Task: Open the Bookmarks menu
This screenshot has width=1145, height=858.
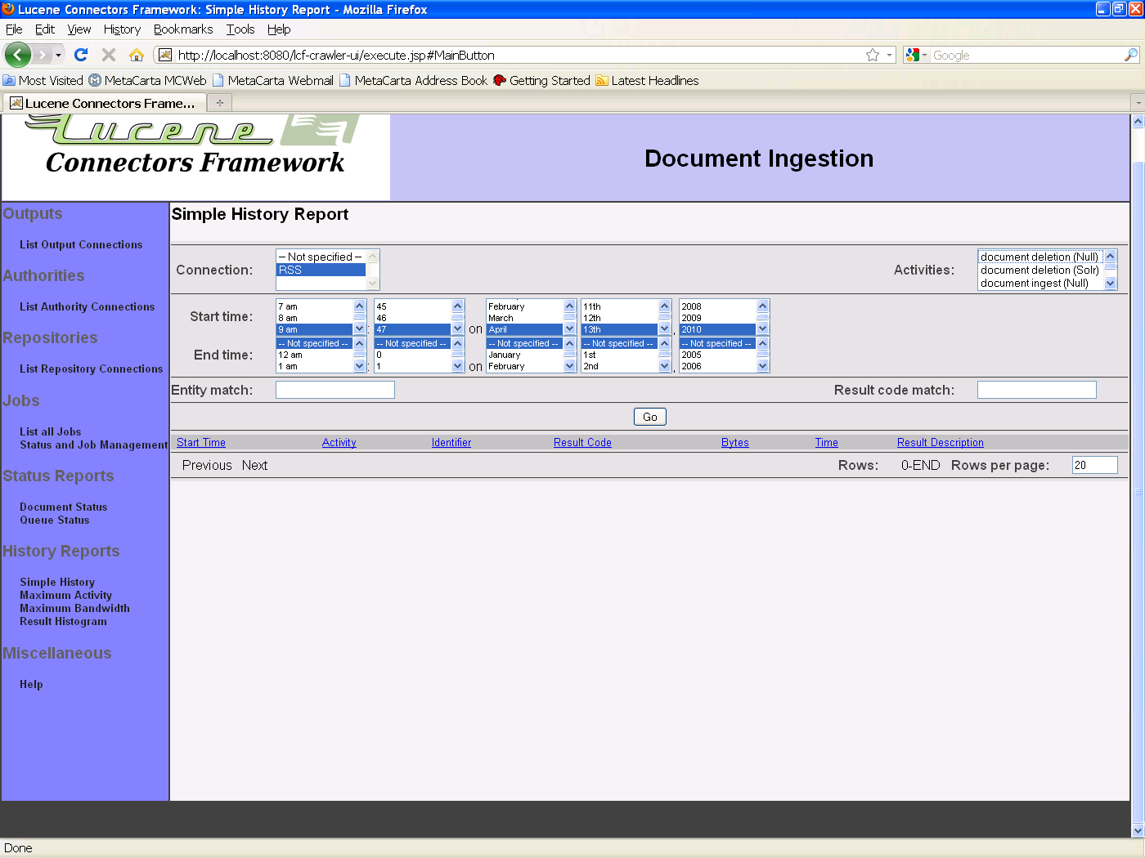Action: (183, 29)
